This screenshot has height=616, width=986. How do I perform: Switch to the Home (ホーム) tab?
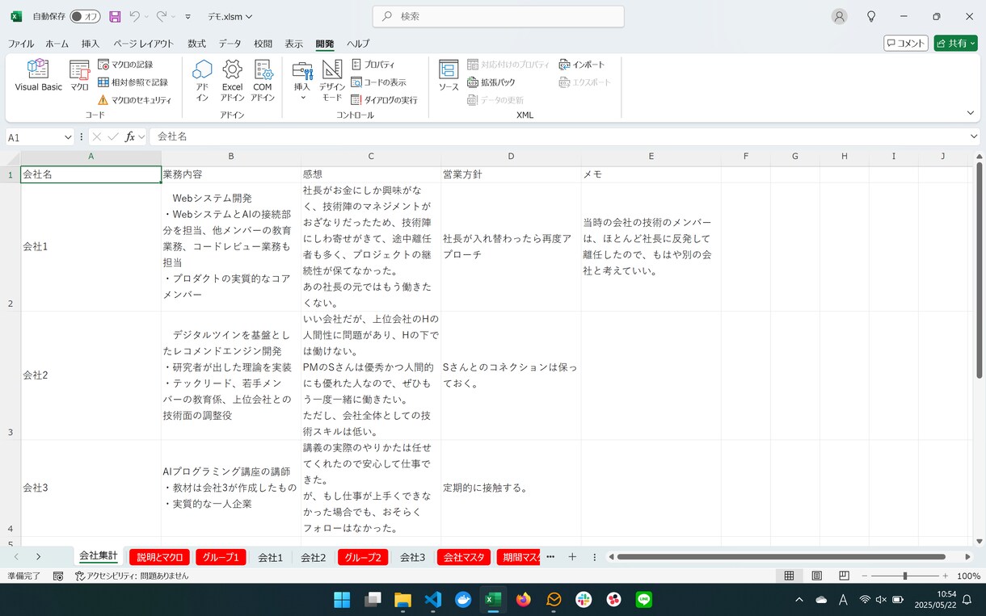57,44
